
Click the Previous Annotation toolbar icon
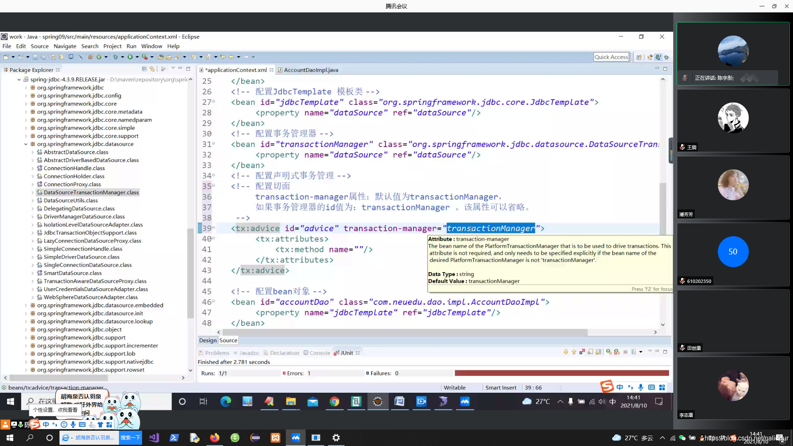tap(208, 57)
